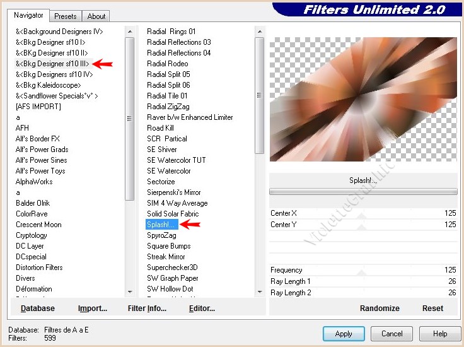The height and width of the screenshot is (347, 464).
Task: Select Alf's Power Toys filter group
Action: (42, 171)
